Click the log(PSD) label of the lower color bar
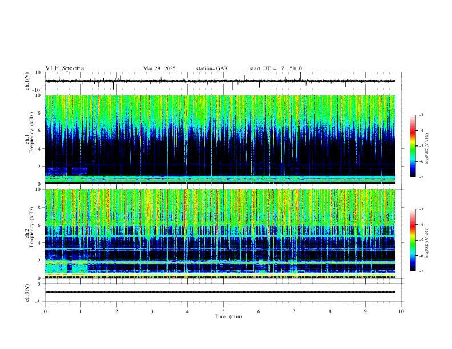The width and height of the screenshot is (452, 349). (x=427, y=242)
